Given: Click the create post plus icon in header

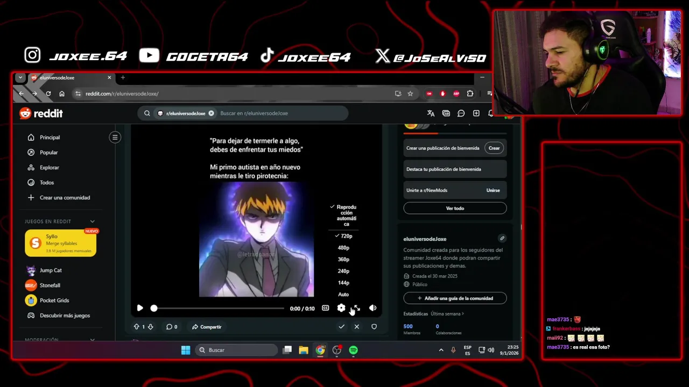Looking at the screenshot, I should 476,113.
